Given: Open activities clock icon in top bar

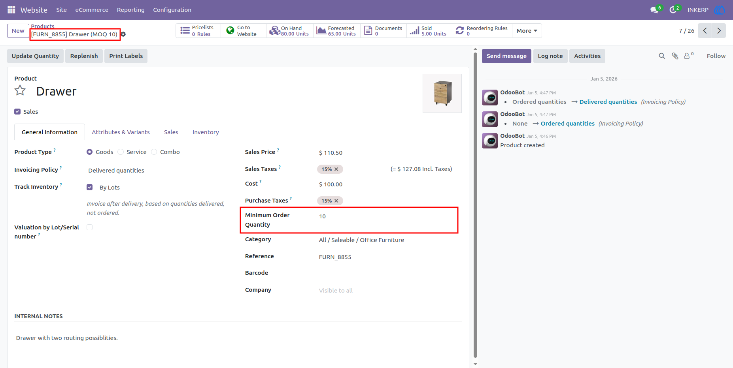Looking at the screenshot, I should point(673,10).
